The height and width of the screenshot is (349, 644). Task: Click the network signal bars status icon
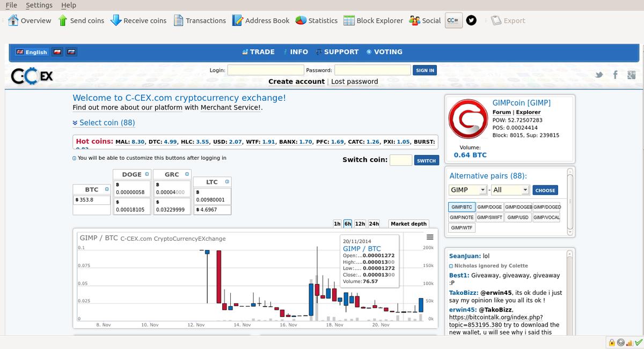[x=630, y=343]
